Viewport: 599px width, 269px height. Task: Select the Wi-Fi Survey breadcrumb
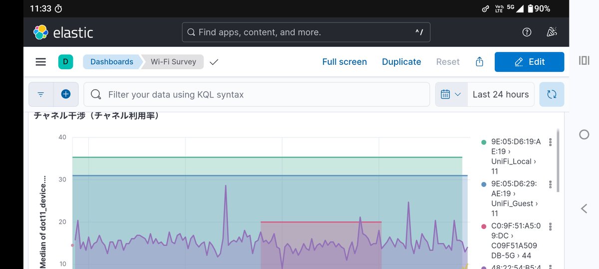click(173, 62)
